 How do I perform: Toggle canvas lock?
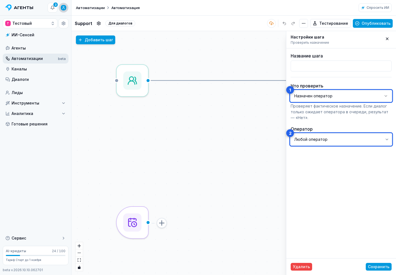click(x=79, y=267)
